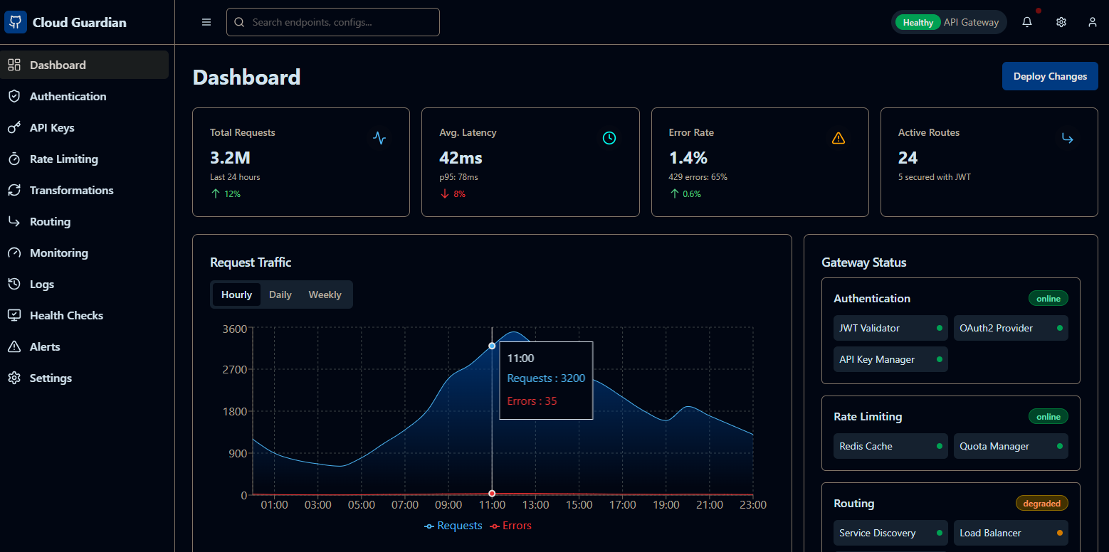Click the 'p95: 78ms' text
Viewport: 1109px width, 552px height.
(459, 177)
